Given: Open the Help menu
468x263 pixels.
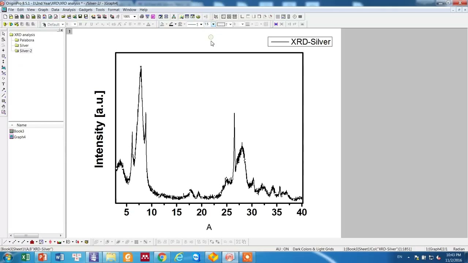Looking at the screenshot, I should (x=143, y=10).
